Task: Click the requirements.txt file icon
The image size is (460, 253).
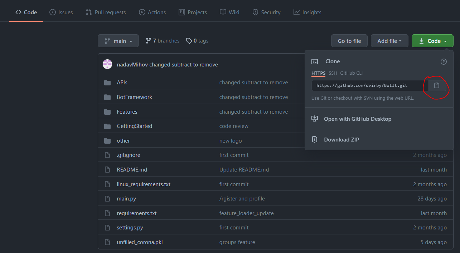Action: (x=107, y=213)
